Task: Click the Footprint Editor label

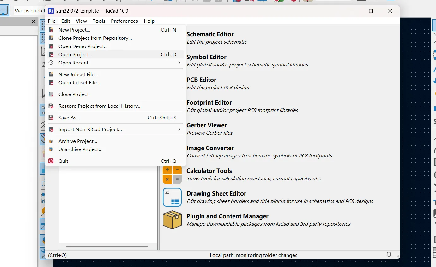Action: (209, 102)
